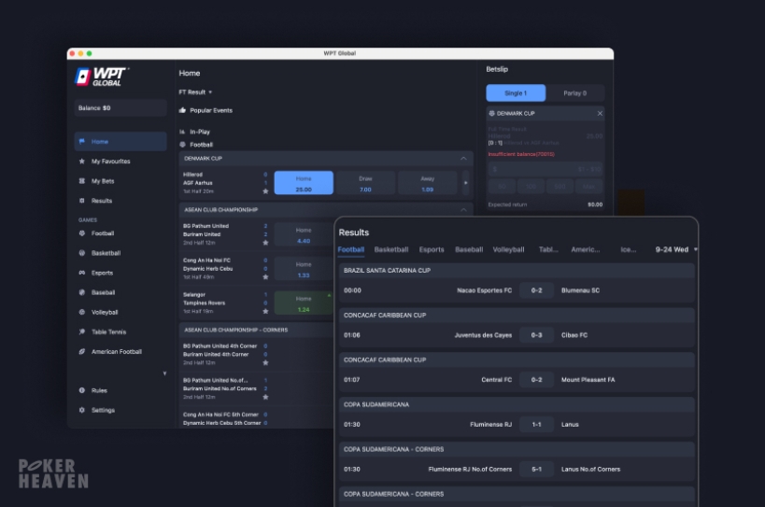
Task: Click Mount Pleasant FA team name
Action: [588, 380]
